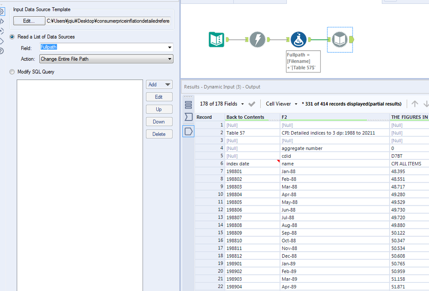Click the 51.871 value cell
Viewport: 429px width, 291px height.
[409, 287]
